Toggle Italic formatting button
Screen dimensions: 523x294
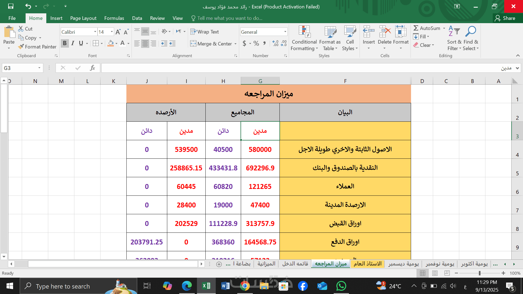[73, 43]
